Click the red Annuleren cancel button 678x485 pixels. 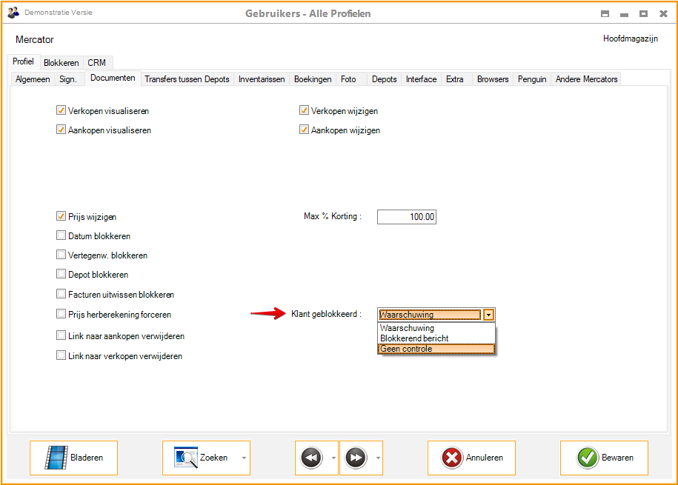pyautogui.click(x=471, y=458)
